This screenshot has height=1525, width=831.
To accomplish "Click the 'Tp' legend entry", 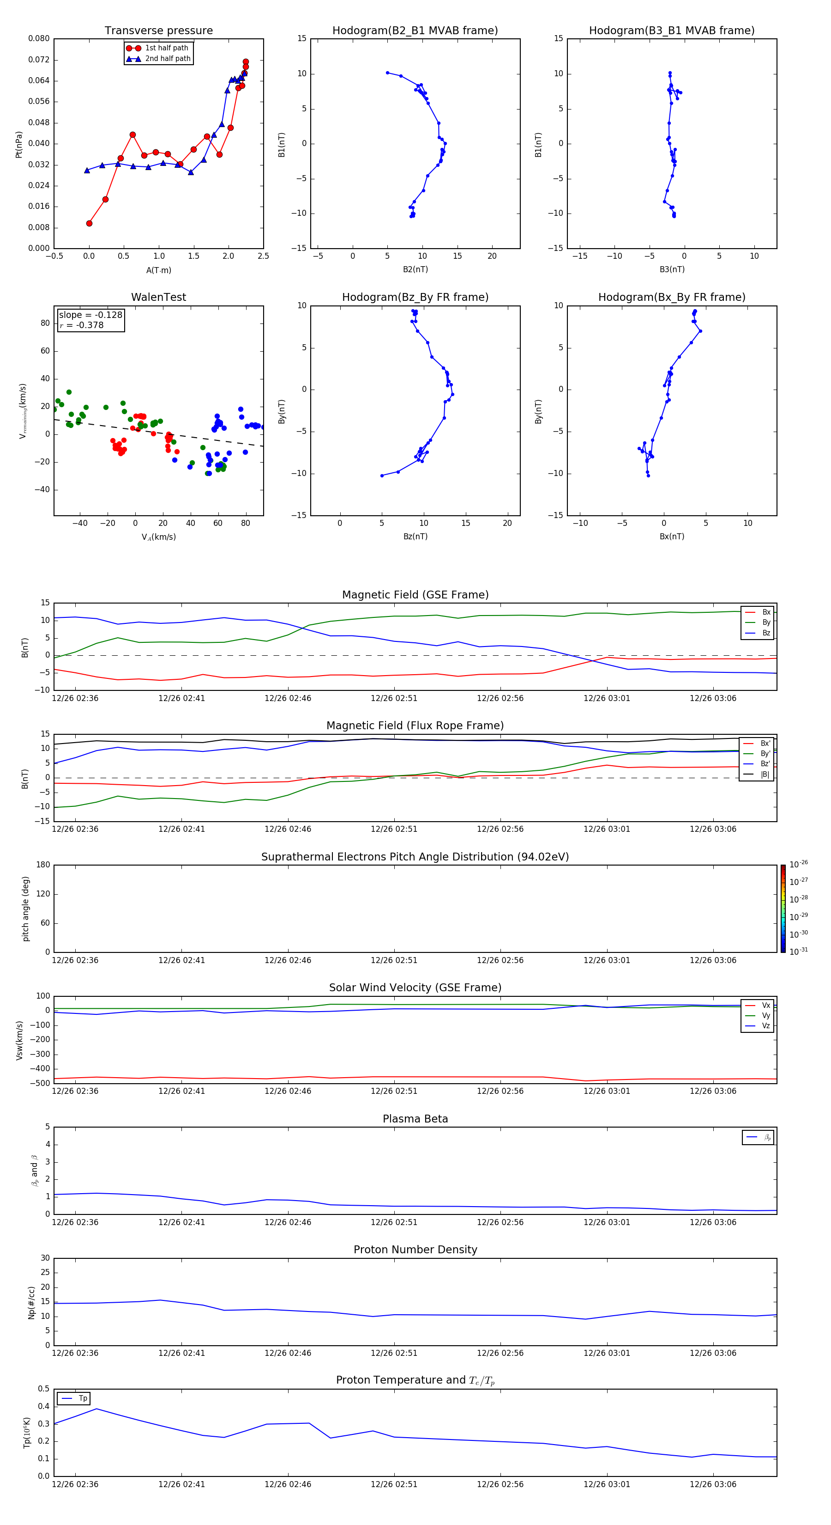I will 74,1398.
